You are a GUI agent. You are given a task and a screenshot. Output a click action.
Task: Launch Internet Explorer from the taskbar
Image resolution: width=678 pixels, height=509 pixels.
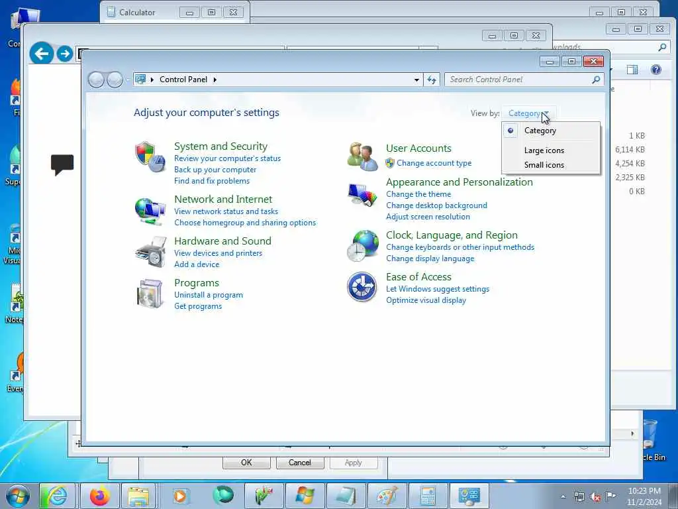pos(57,496)
